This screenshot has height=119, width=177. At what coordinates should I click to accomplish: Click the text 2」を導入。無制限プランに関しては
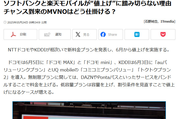(x=41, y=77)
